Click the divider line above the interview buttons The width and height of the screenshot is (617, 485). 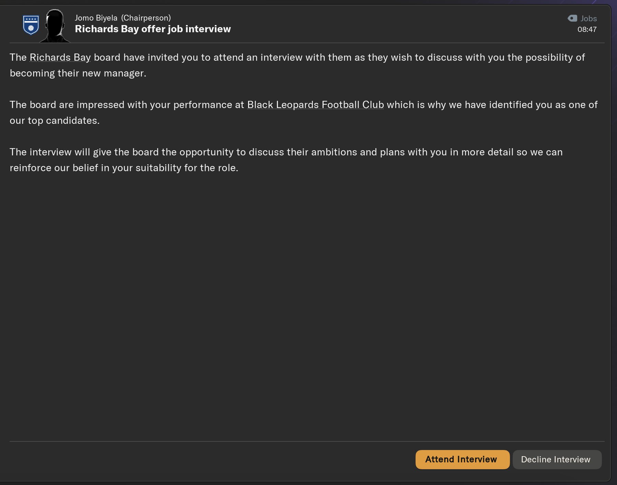(307, 441)
